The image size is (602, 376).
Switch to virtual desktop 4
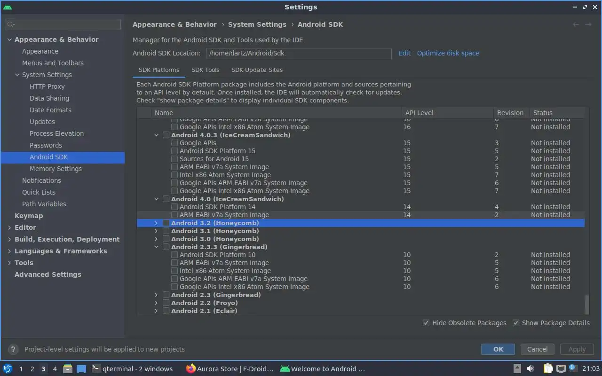pos(55,369)
